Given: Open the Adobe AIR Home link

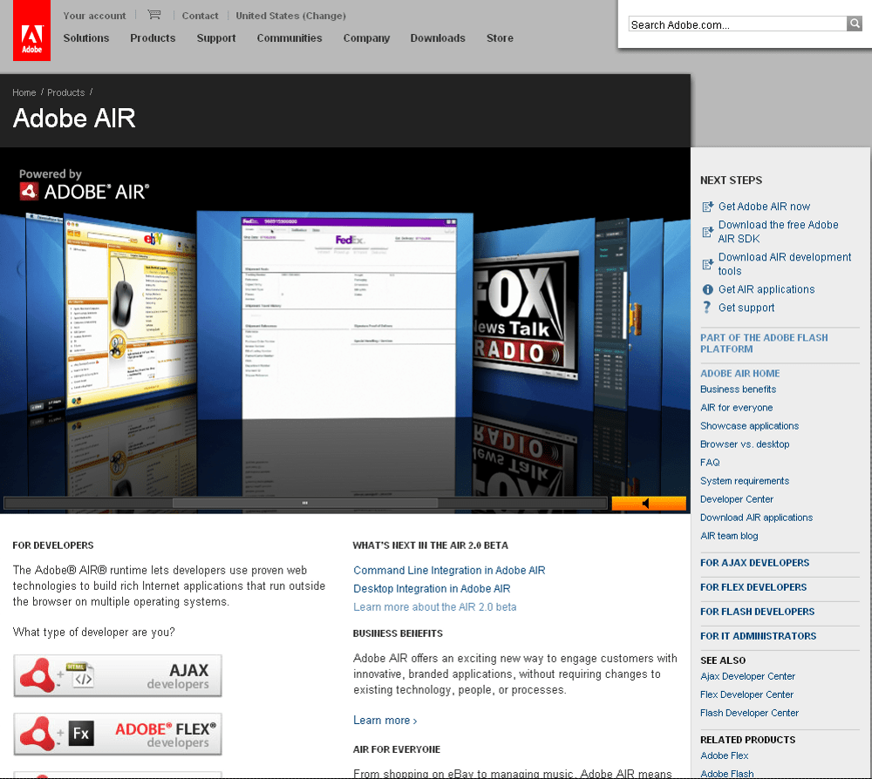Looking at the screenshot, I should tap(739, 374).
